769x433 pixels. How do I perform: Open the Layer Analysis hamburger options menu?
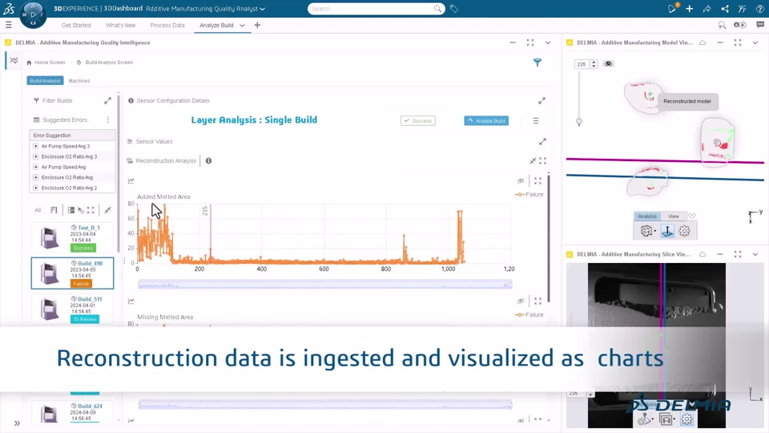(x=536, y=121)
